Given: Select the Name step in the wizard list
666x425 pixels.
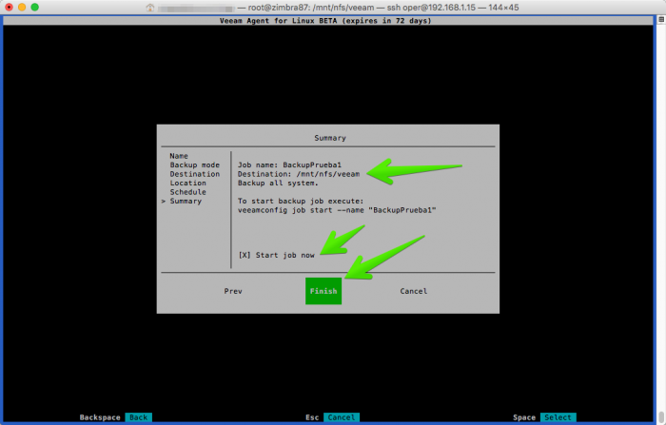Looking at the screenshot, I should (x=179, y=156).
